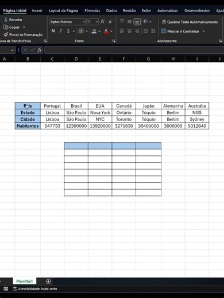Toggle underline S button
Viewport: 224px width, 298px height.
(68, 31)
